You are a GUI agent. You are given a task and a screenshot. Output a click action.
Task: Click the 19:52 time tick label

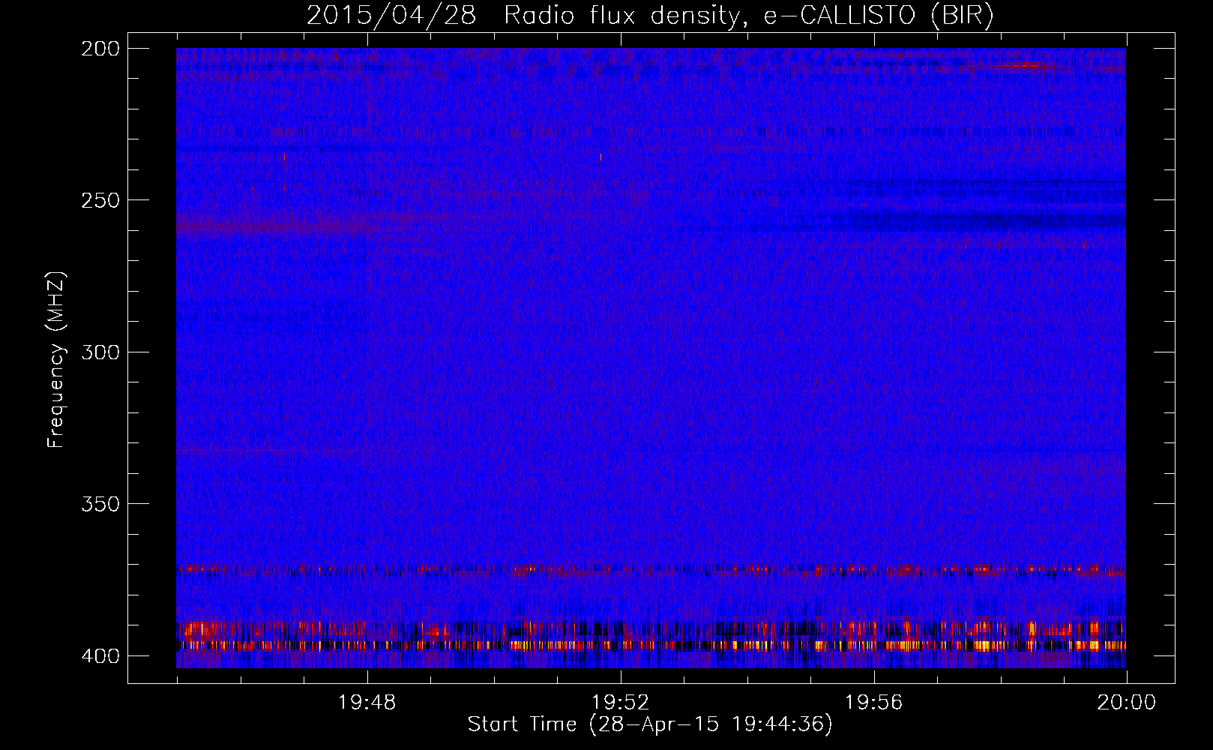(x=620, y=703)
